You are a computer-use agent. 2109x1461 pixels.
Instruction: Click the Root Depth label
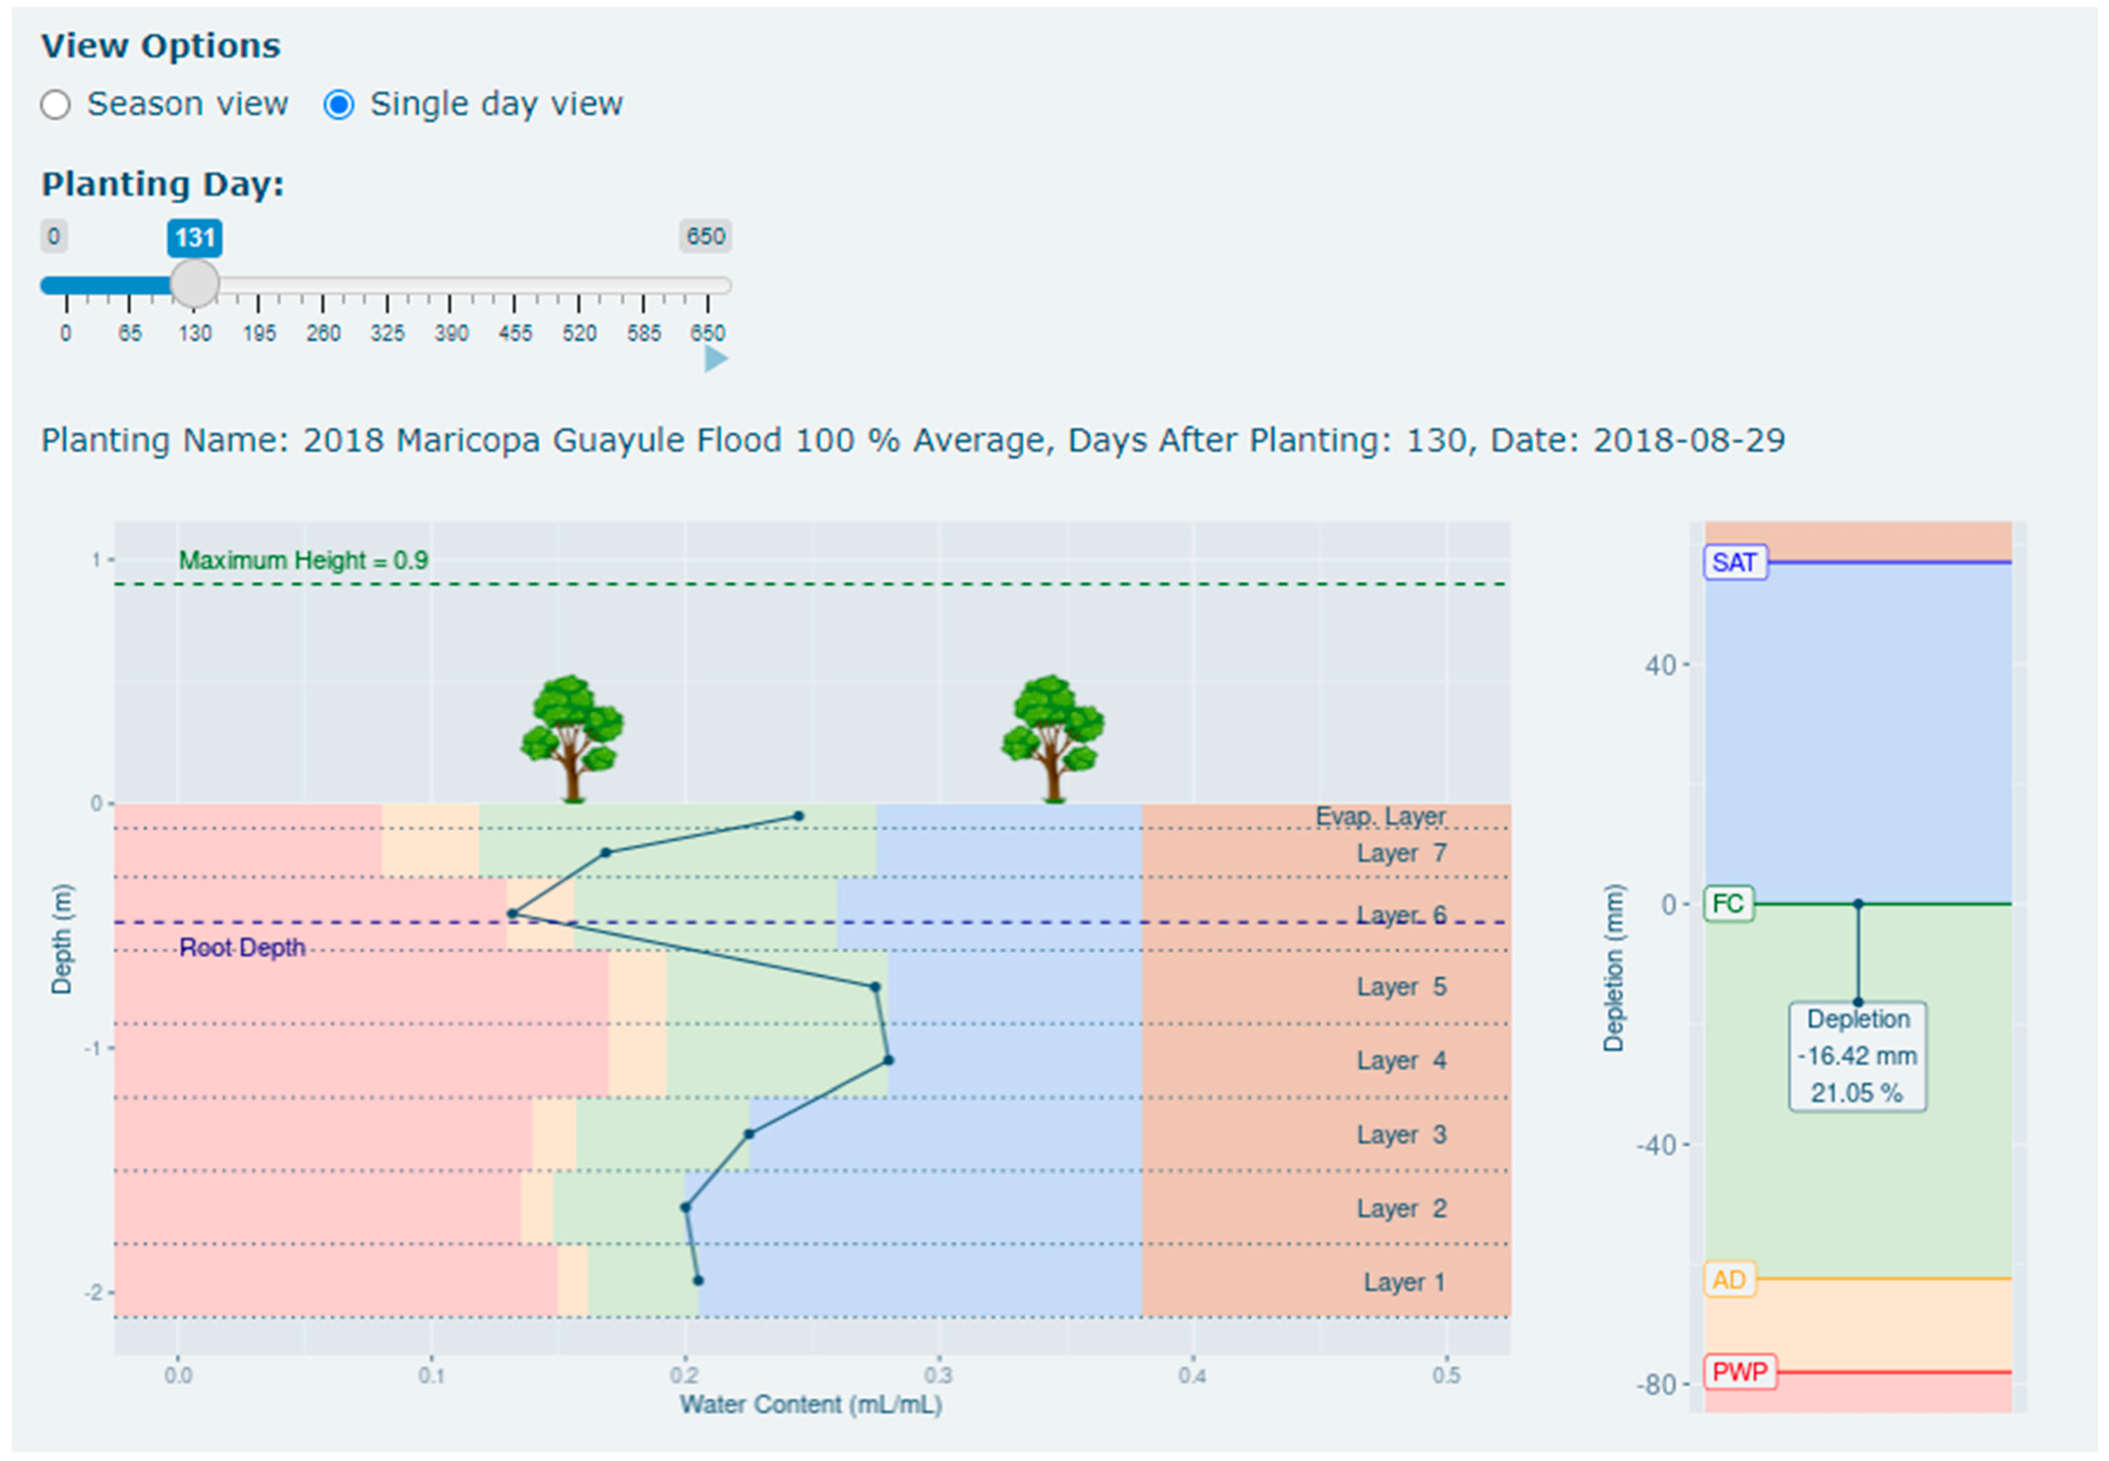pyautogui.click(x=242, y=947)
